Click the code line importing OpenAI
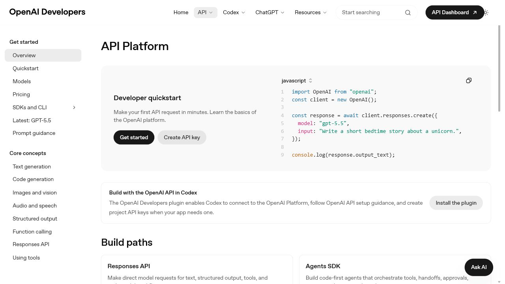Image resolution: width=505 pixels, height=284 pixels. click(x=334, y=92)
